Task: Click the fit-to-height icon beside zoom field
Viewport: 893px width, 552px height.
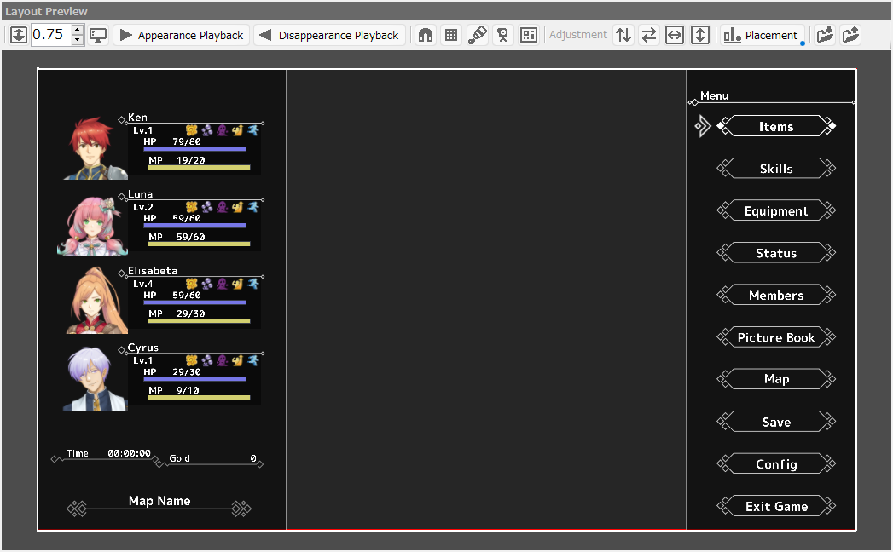Action: coord(19,35)
